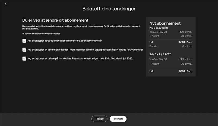Click the '0 kr./md.' value
This screenshot has width=218, height=126.
(187, 46)
